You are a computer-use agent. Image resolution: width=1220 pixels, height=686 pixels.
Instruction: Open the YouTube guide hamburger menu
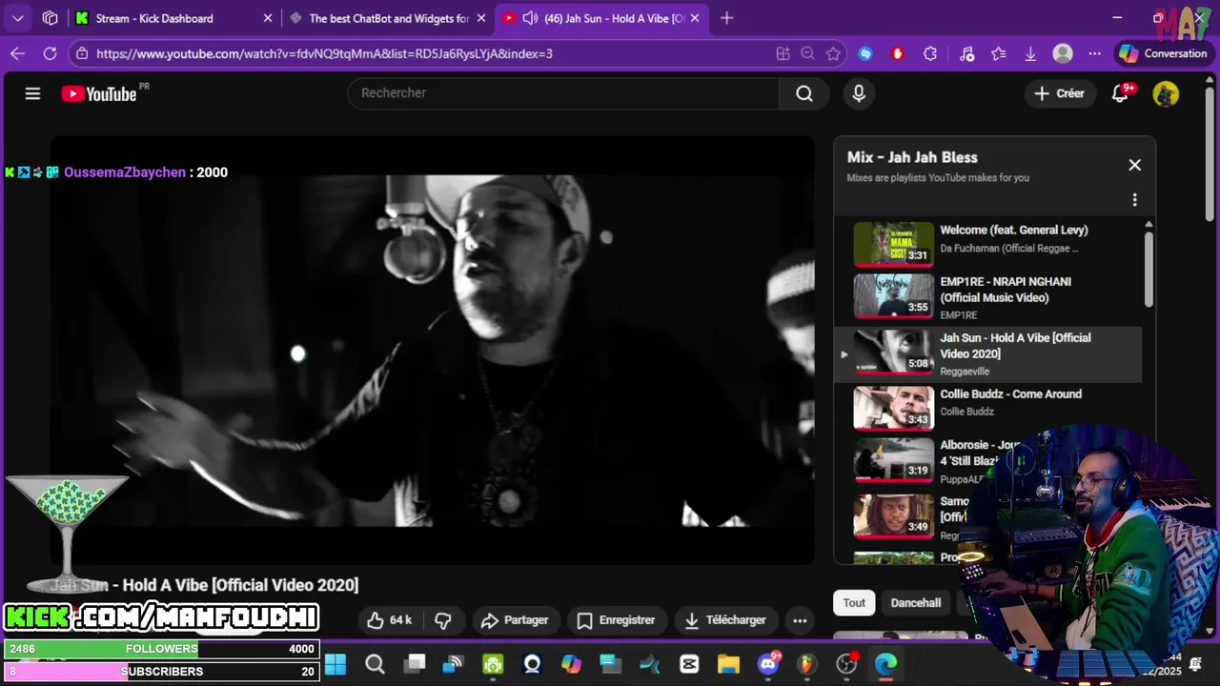32,93
